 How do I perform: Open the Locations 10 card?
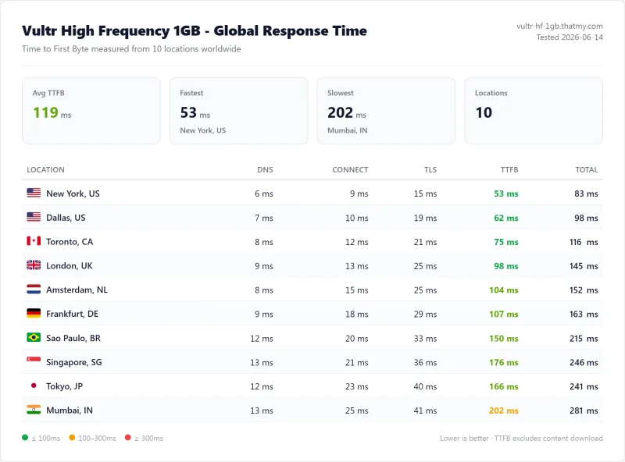click(534, 111)
